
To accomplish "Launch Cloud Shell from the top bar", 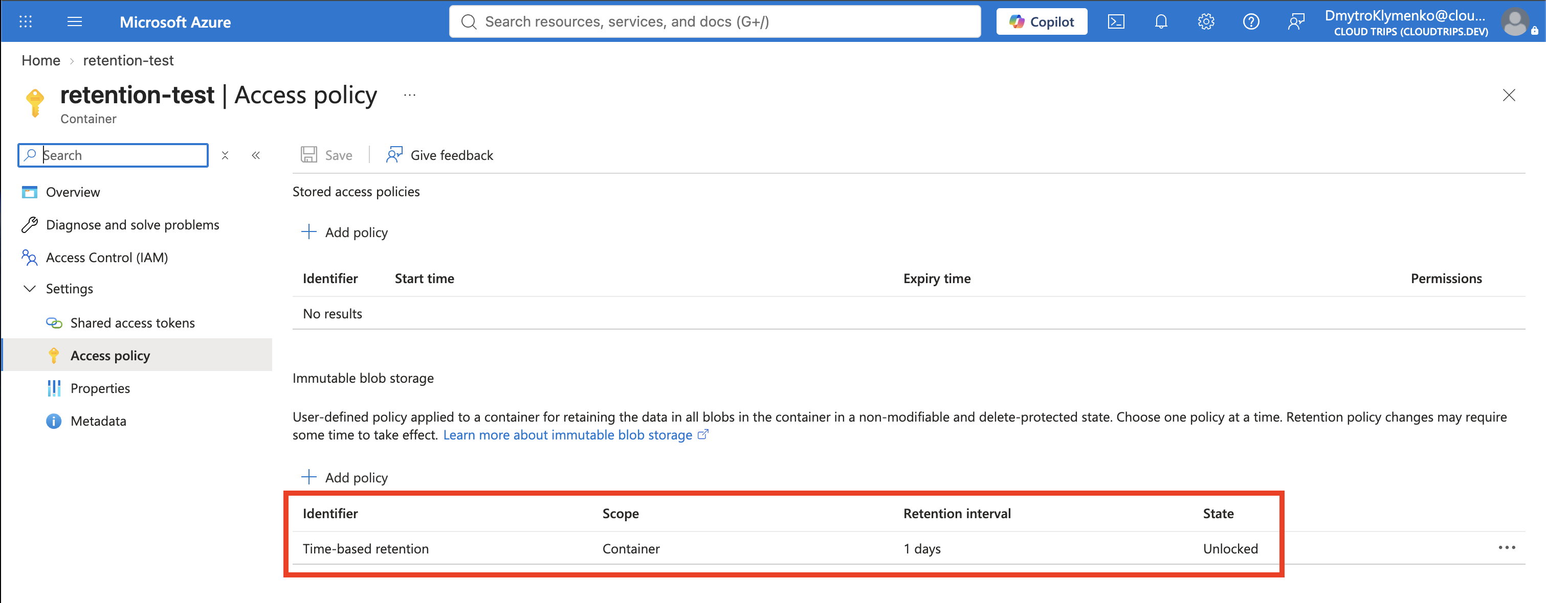I will (x=1116, y=21).
